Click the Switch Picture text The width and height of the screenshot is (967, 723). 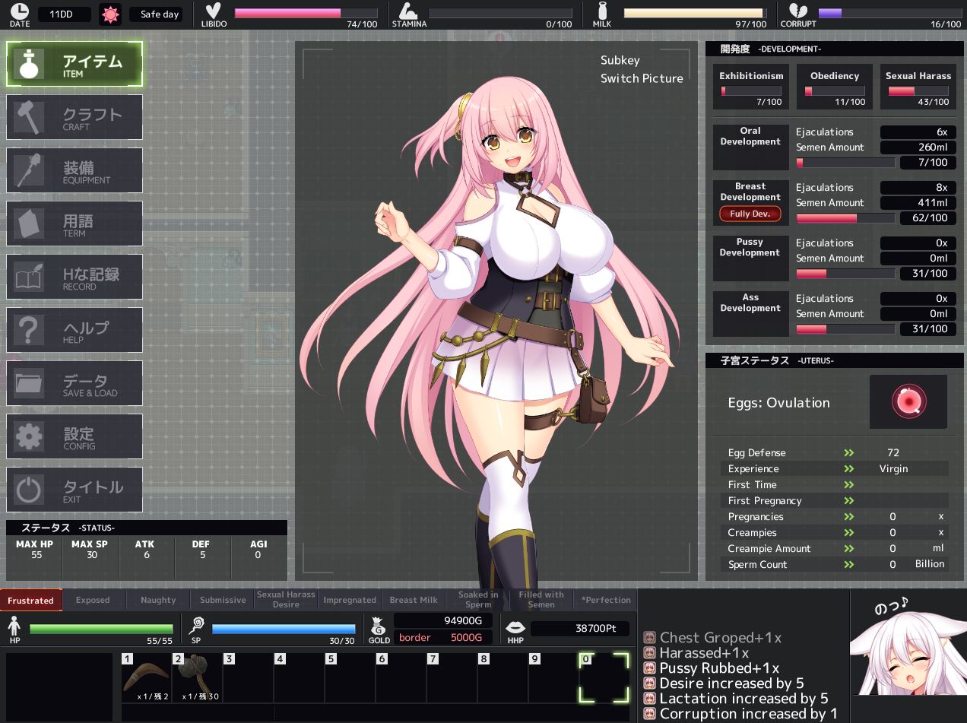641,78
